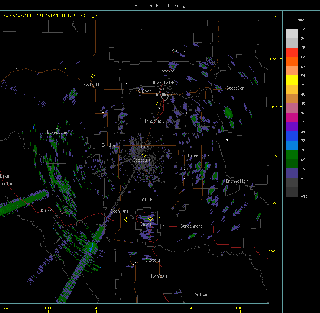Click the magenta 39-42 dBZ legend swatch
Viewport: 320px width, 313px height.
292,117
